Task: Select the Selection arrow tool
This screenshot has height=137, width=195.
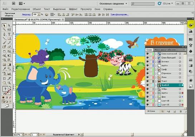Action: pos(4,25)
